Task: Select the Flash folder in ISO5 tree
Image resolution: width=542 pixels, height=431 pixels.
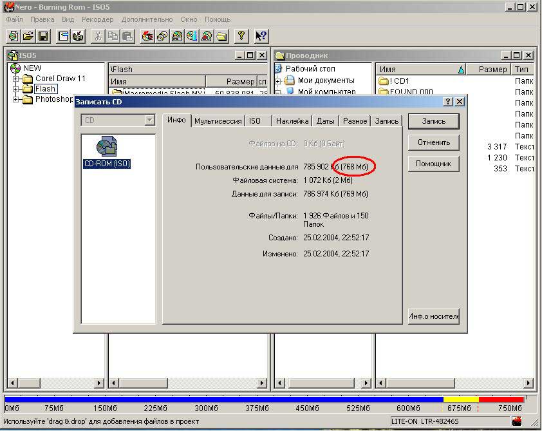Action: click(45, 89)
